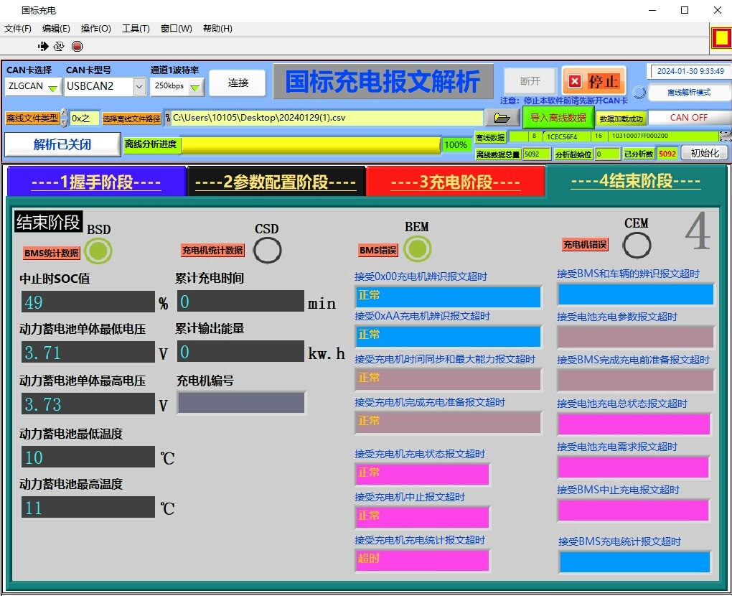Open the 工具(T) menu
The height and width of the screenshot is (596, 732).
pos(136,29)
